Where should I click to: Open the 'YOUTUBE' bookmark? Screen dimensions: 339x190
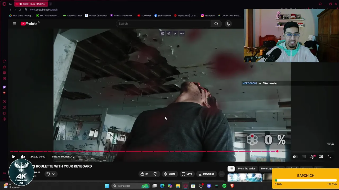pos(144,16)
